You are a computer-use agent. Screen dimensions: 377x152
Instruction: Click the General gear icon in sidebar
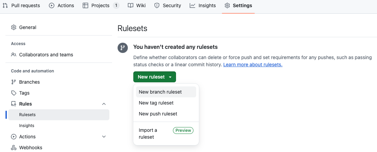tap(14, 27)
